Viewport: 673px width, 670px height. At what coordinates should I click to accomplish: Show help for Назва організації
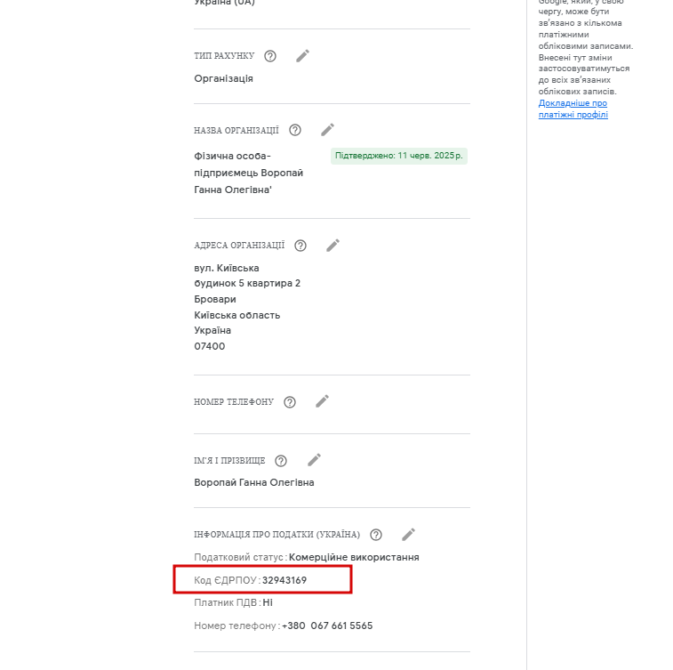(x=295, y=130)
